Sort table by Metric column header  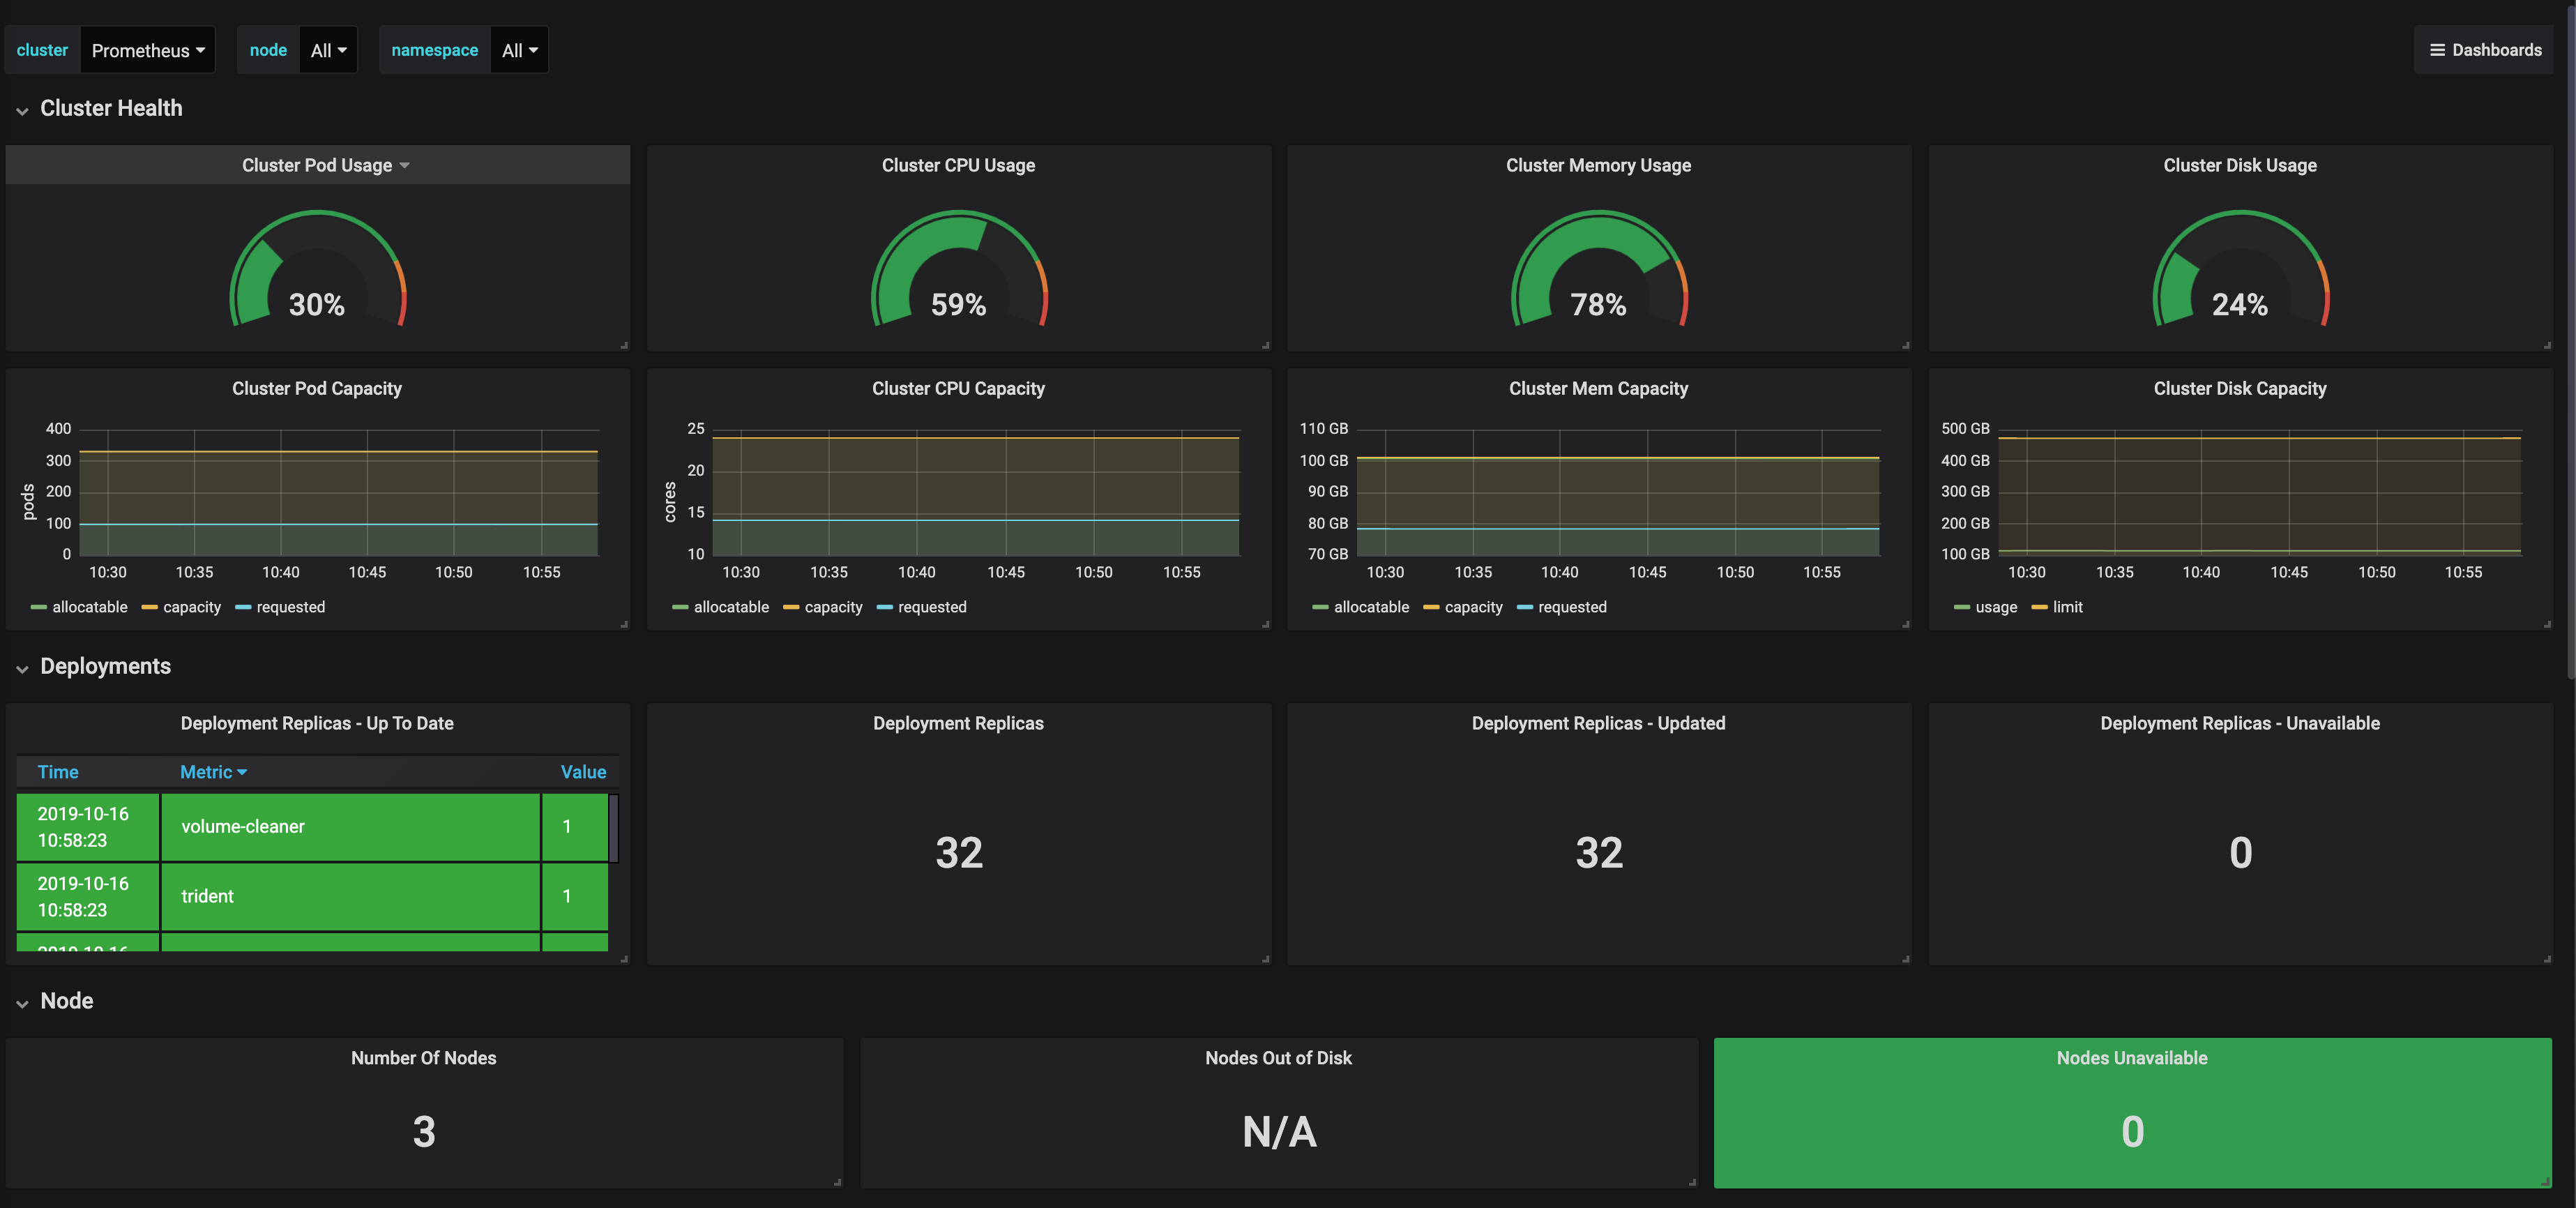pos(206,772)
